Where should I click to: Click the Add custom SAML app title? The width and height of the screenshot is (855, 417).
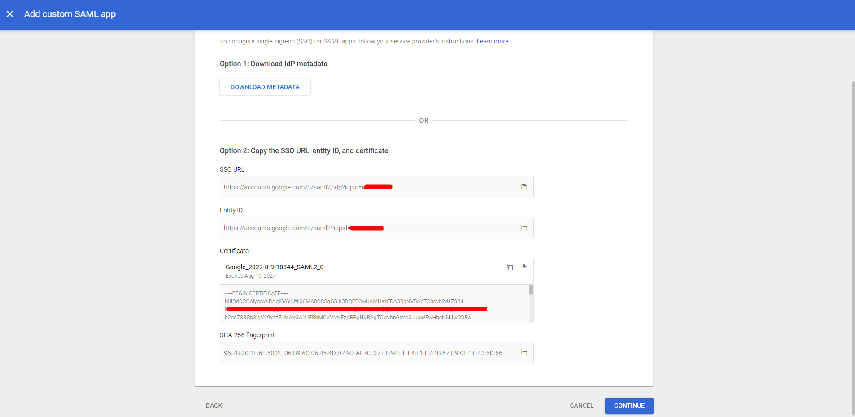pyautogui.click(x=70, y=14)
